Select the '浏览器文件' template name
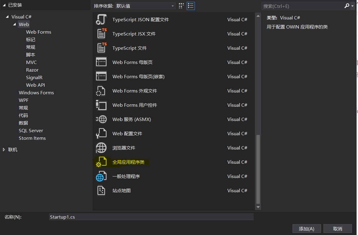 [x=124, y=148]
